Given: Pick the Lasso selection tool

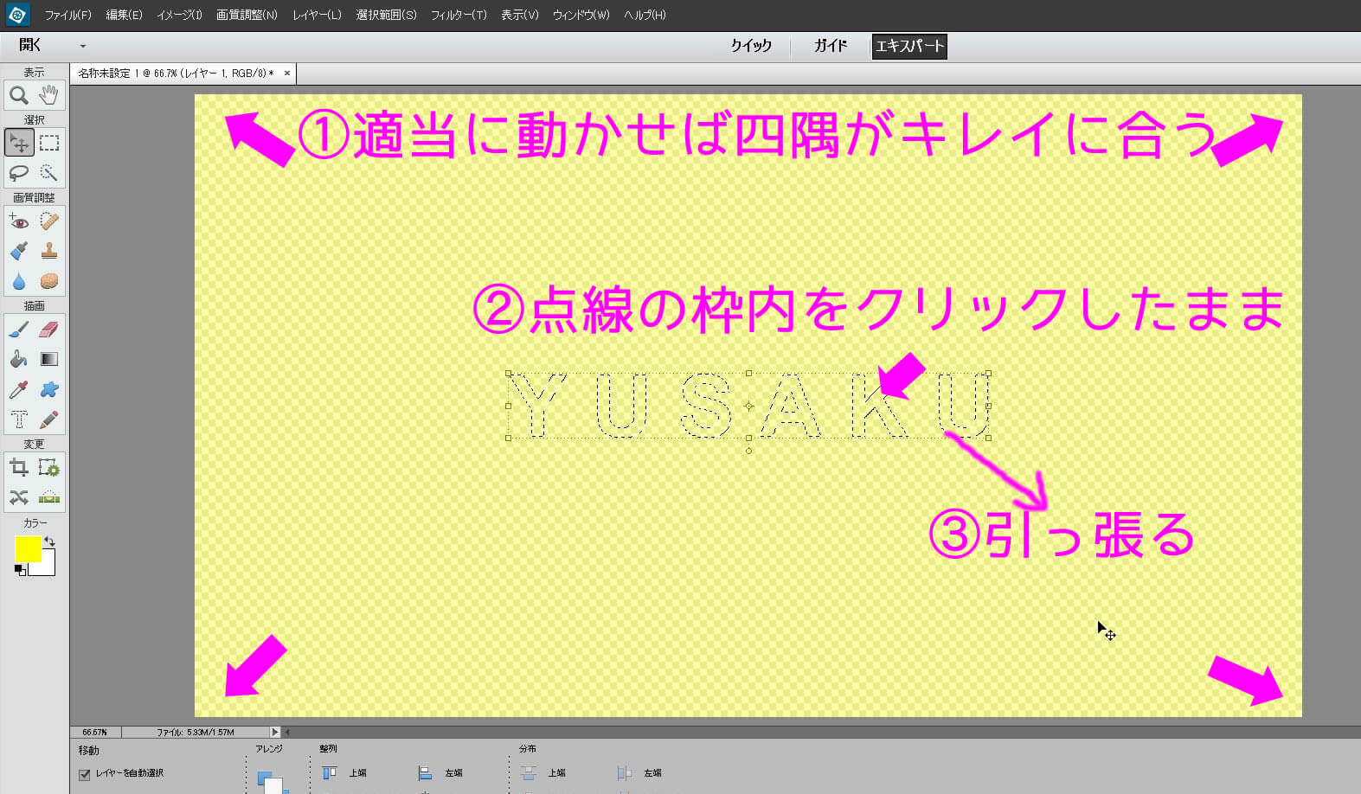Looking at the screenshot, I should tap(18, 173).
